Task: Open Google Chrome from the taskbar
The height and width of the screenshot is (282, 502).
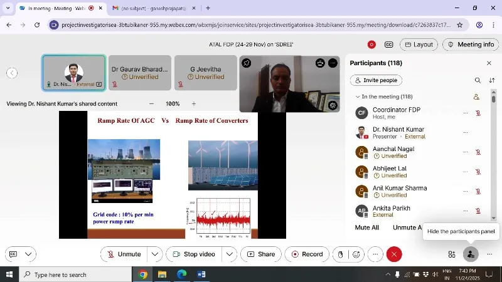Action: tap(143, 274)
